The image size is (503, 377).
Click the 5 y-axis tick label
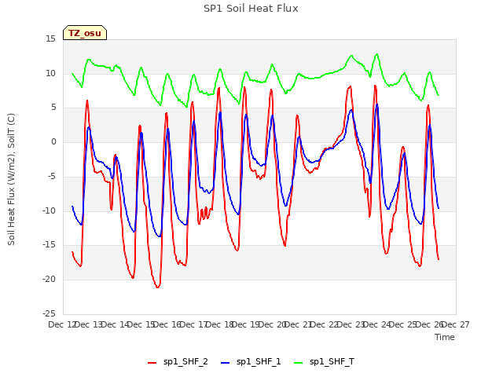coord(53,108)
